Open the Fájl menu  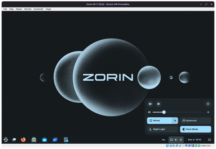click(5, 9)
